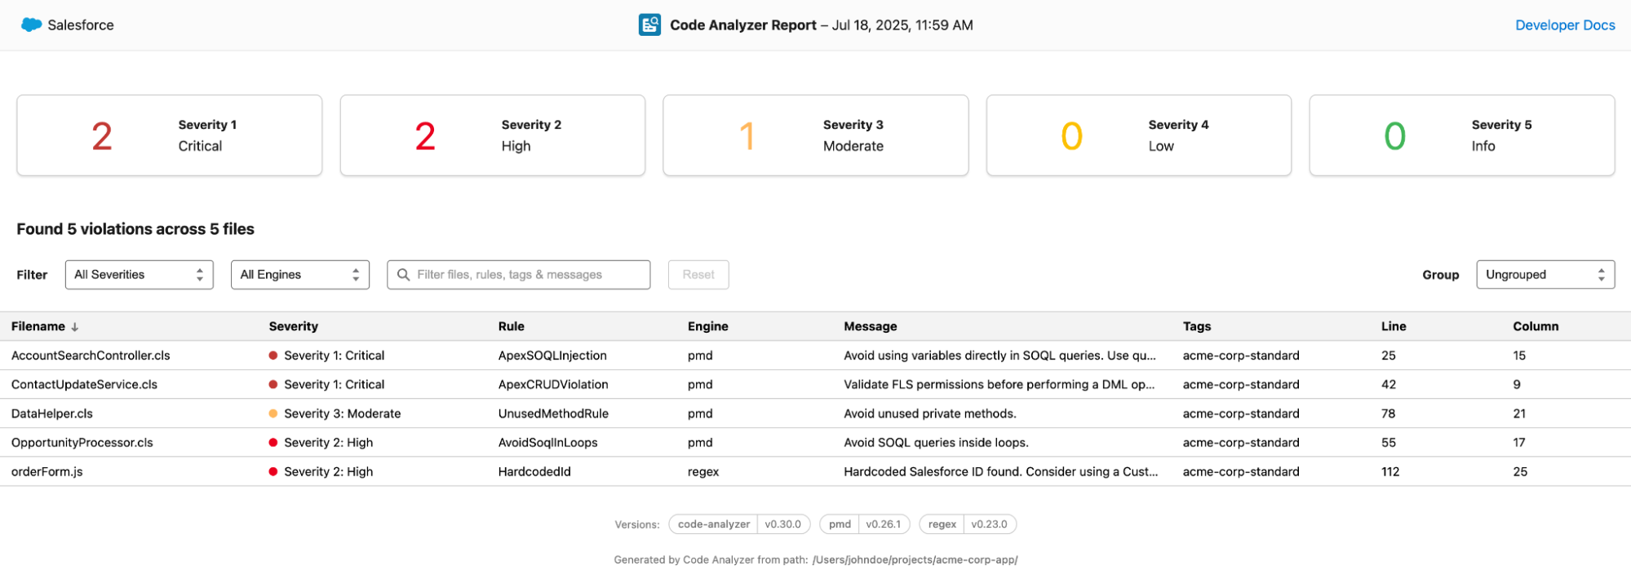Click the line number 112 cell
This screenshot has height=579, width=1631.
click(1390, 472)
